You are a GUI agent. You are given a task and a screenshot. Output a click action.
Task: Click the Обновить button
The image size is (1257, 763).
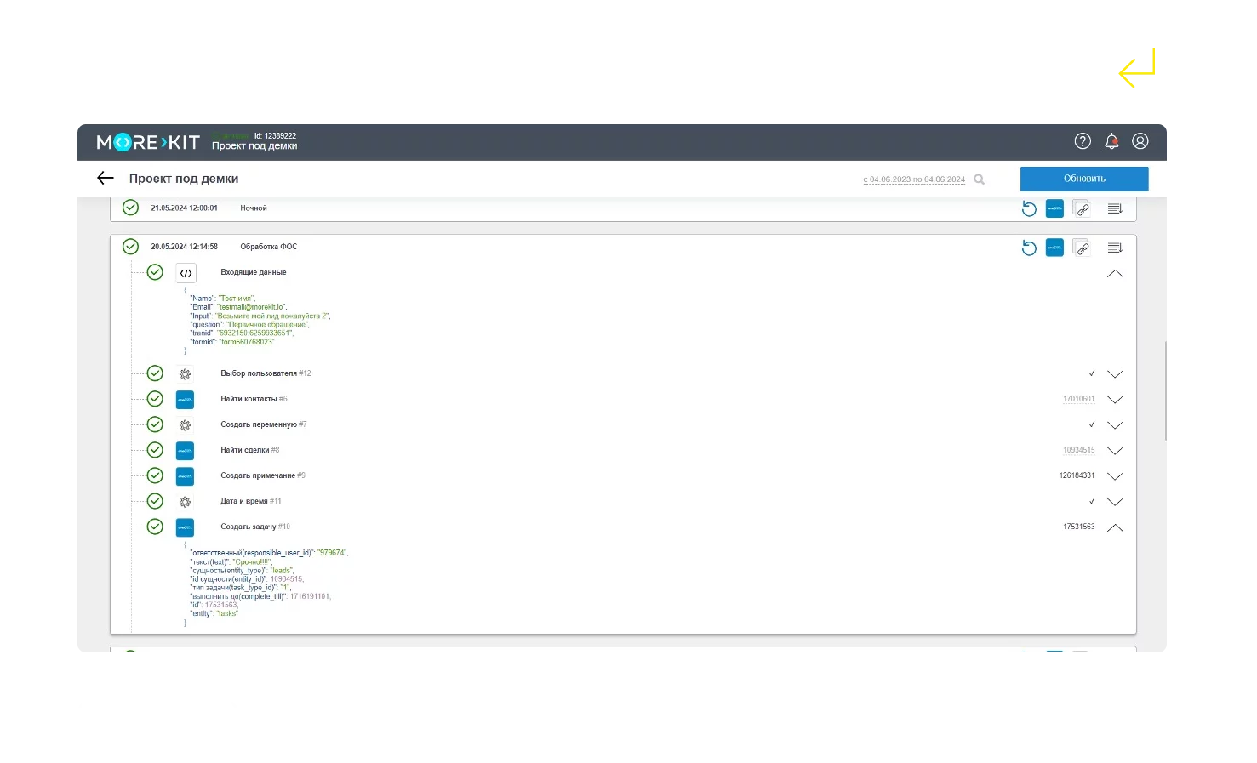pyautogui.click(x=1084, y=179)
